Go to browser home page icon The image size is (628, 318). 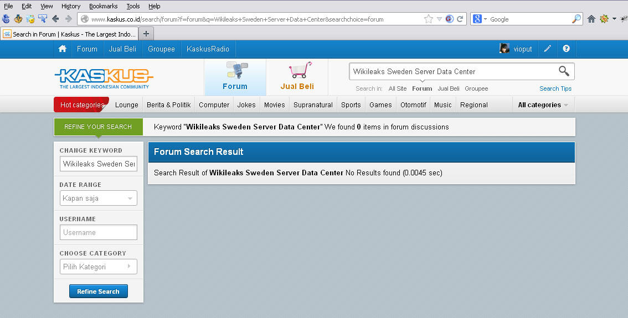pos(591,19)
